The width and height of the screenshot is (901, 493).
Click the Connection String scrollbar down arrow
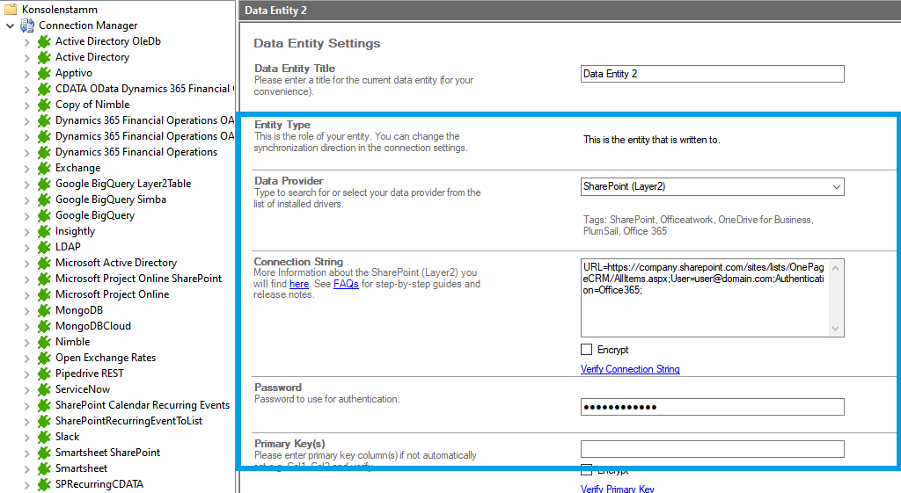(x=836, y=329)
